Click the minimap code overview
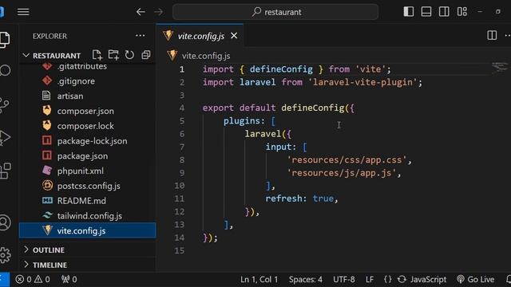 click(500, 68)
